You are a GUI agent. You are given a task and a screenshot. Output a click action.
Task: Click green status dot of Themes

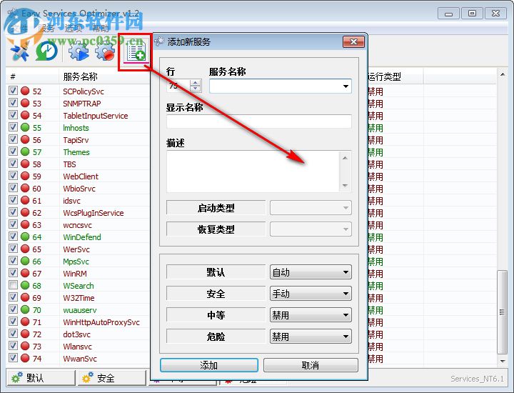[25, 151]
